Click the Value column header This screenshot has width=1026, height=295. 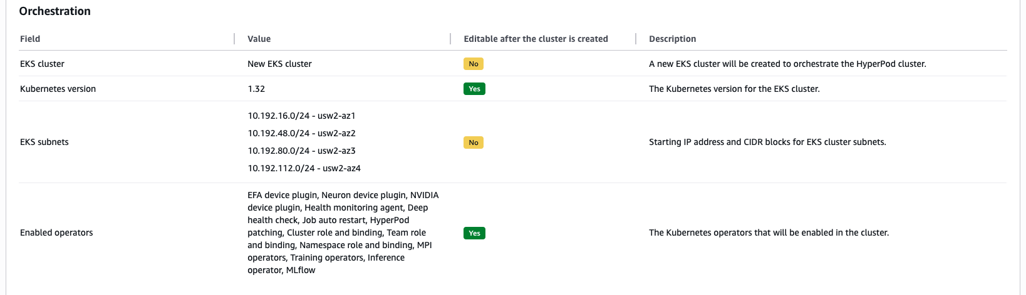coord(259,39)
